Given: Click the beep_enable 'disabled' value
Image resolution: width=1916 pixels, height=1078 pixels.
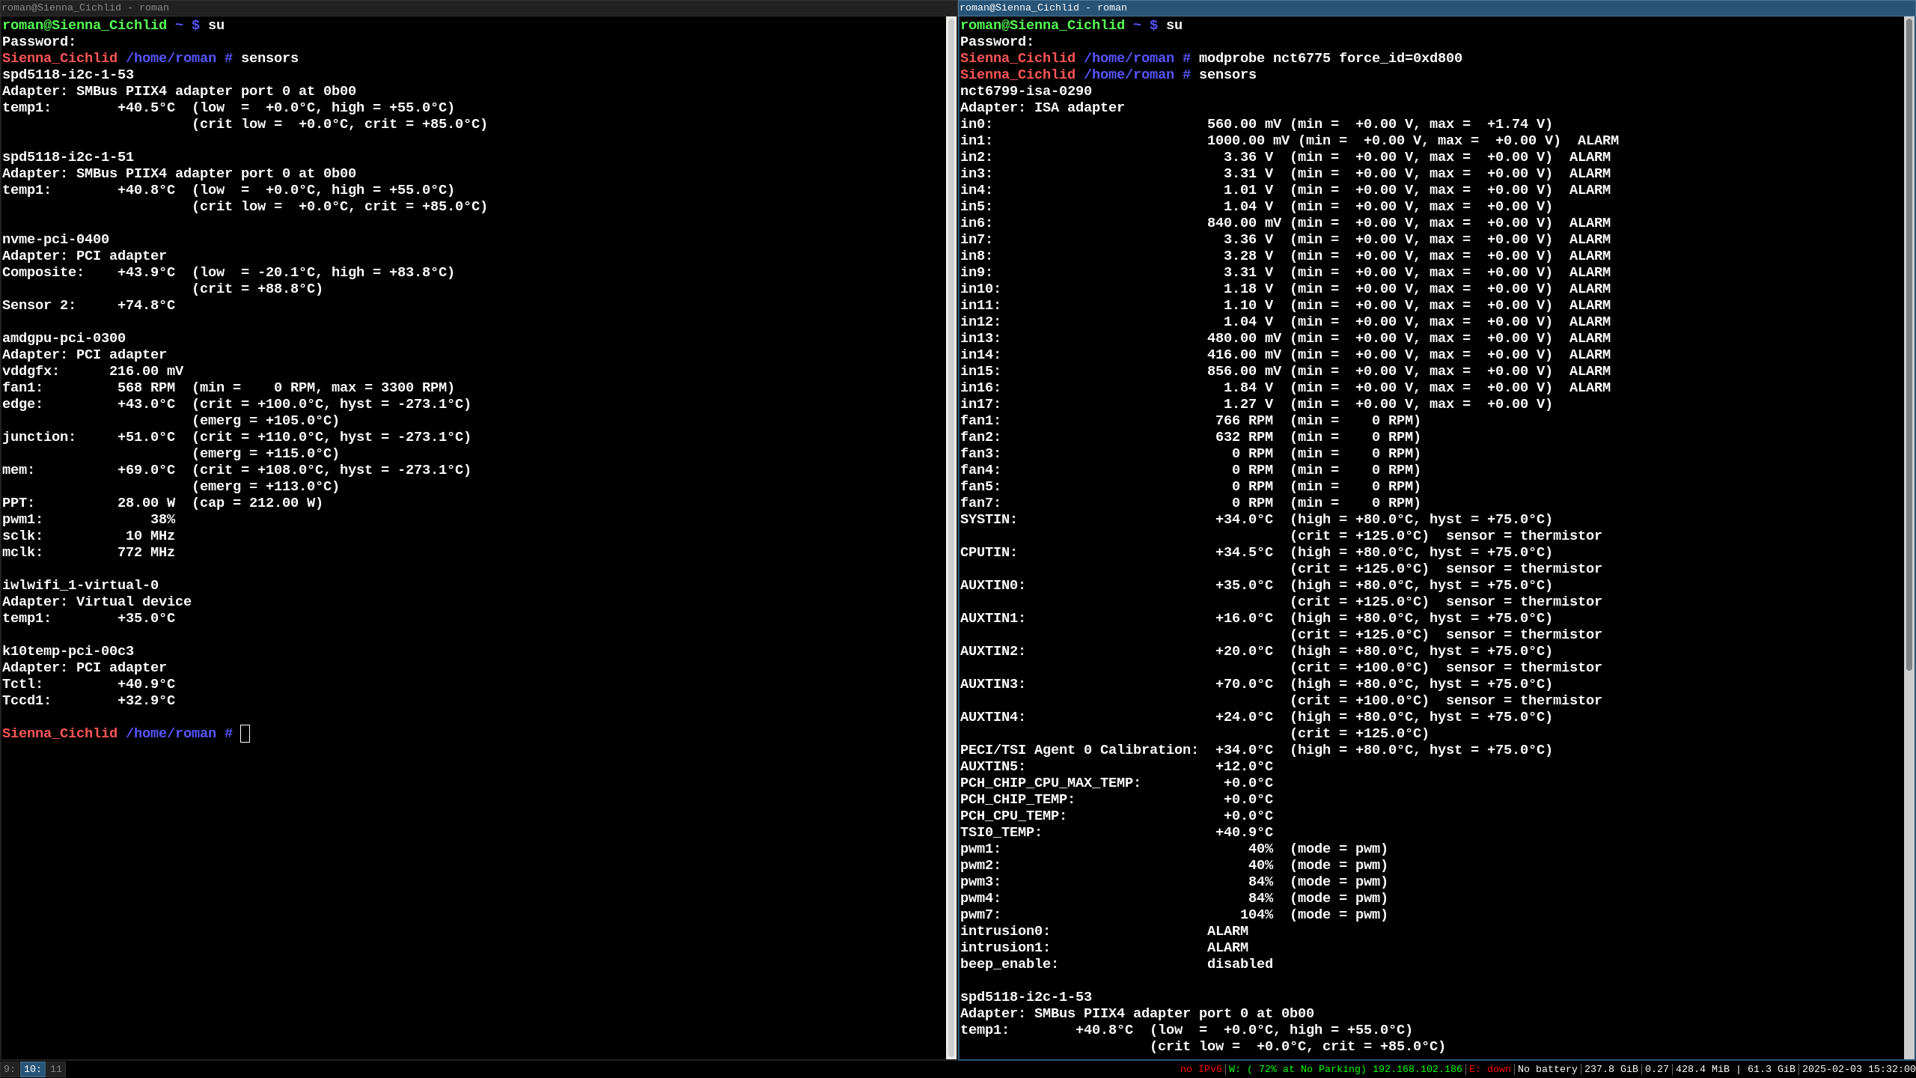Looking at the screenshot, I should coord(1240,964).
